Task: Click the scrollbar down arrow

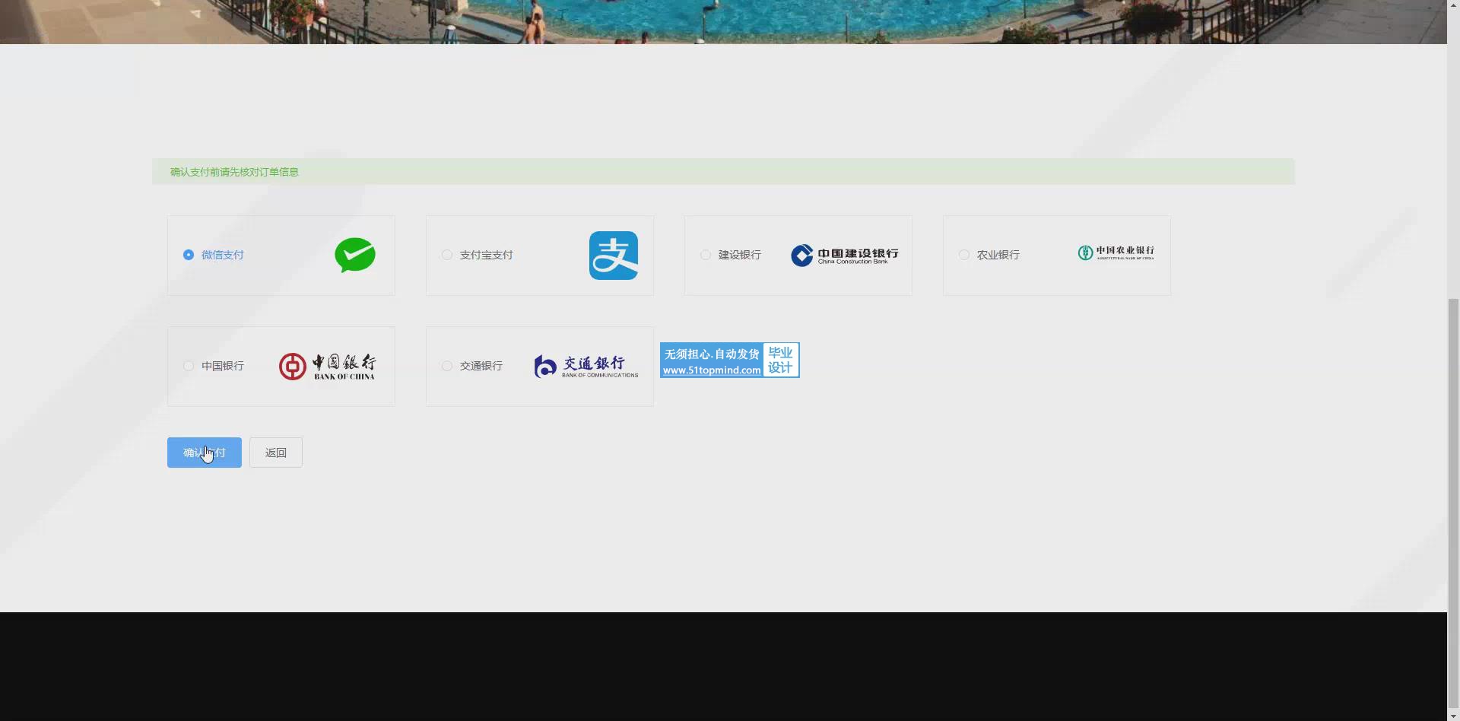Action: (x=1453, y=715)
